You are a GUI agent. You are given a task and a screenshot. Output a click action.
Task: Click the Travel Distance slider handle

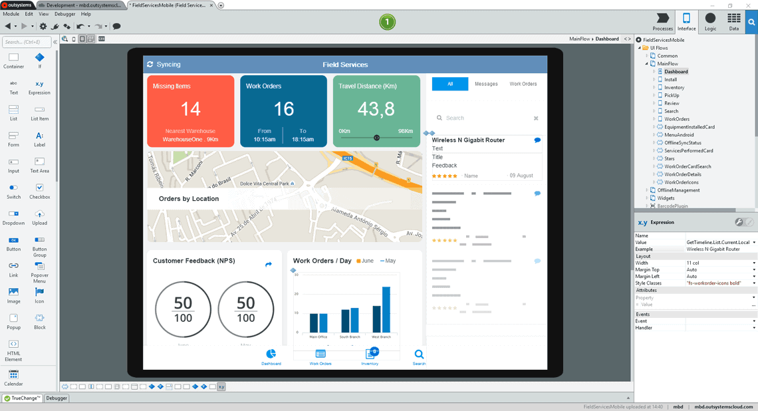click(376, 138)
